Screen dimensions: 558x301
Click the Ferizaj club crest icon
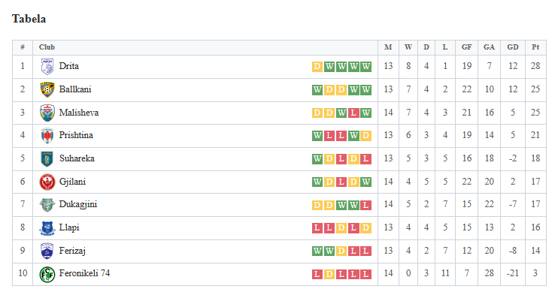pyautogui.click(x=47, y=251)
